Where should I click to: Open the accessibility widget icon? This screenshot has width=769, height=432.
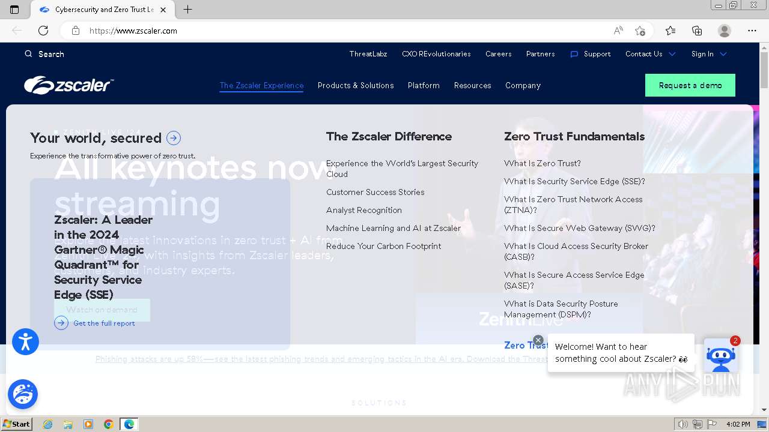pyautogui.click(x=25, y=342)
